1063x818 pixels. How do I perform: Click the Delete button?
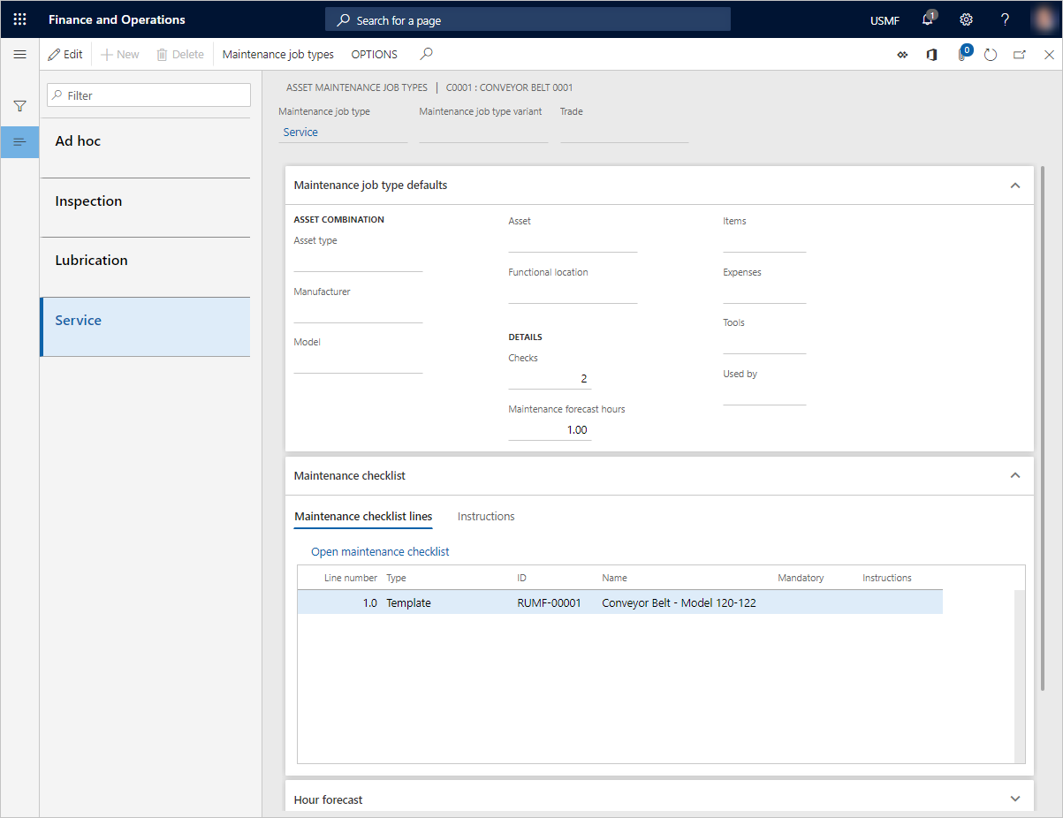180,54
